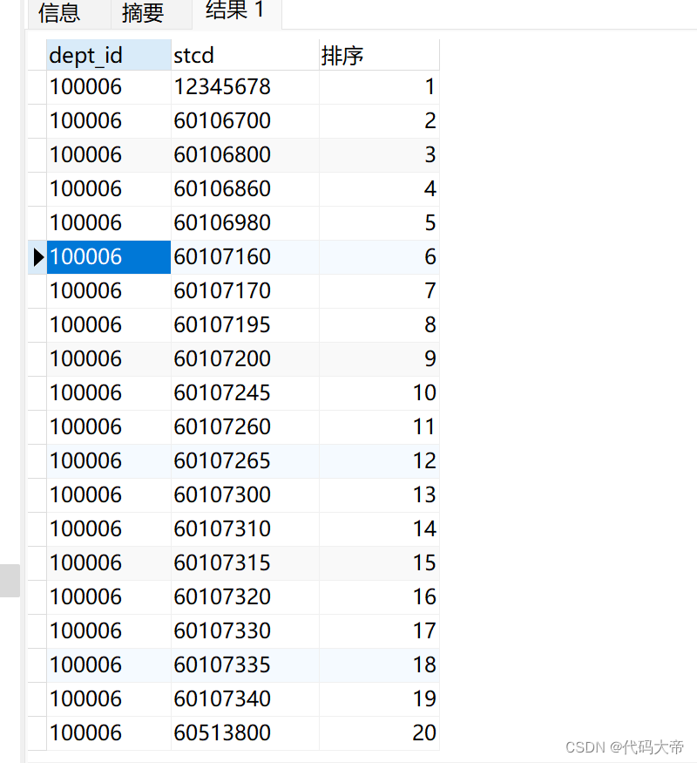The image size is (697, 763).
Task: Select stcd cell 60106700
Action: [x=245, y=121]
